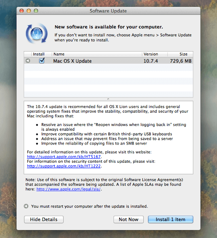Close the Software Update window
217x238 pixels.
point(22,11)
